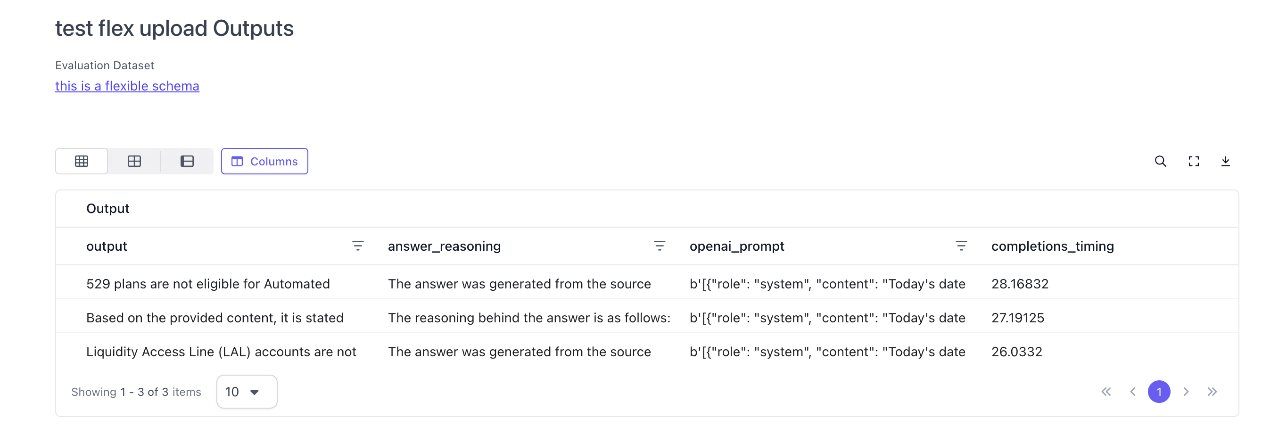
Task: Go to the first page
Action: click(x=1106, y=392)
